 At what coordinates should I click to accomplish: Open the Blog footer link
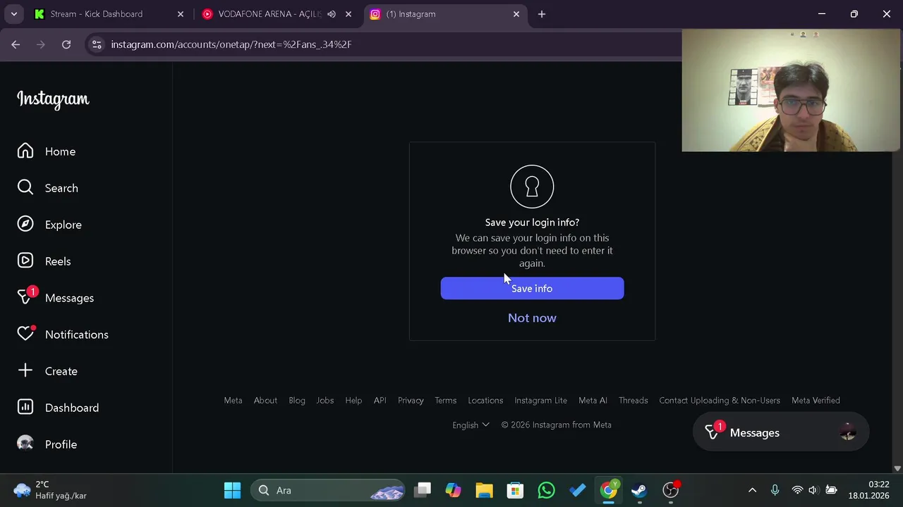click(297, 400)
